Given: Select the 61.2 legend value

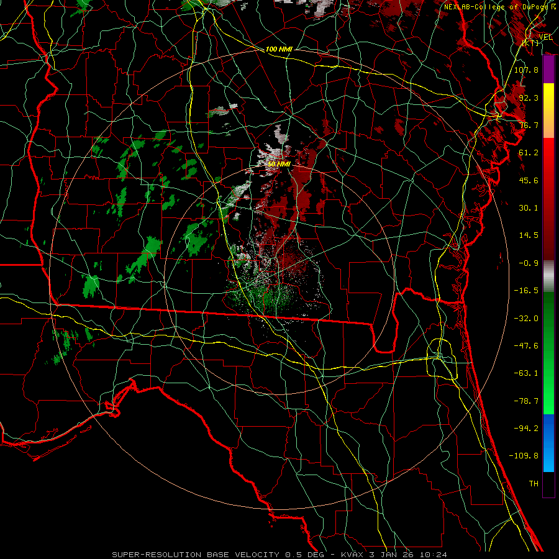Looking at the screenshot, I should (529, 153).
